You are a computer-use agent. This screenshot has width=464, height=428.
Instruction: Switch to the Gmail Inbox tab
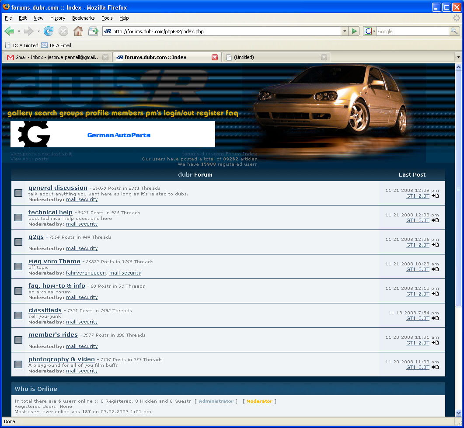click(x=57, y=57)
